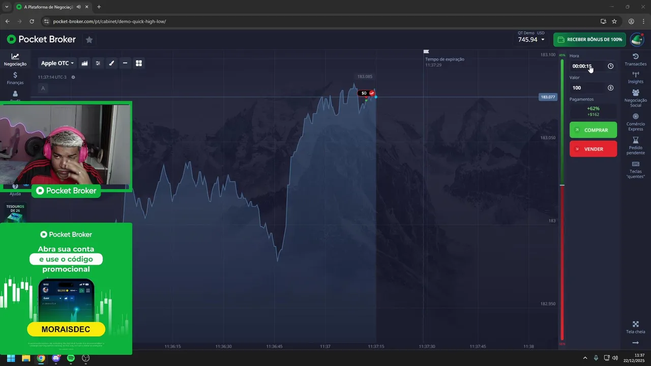Open Pedido pendente panel
Viewport: 651px width, 366px height.
(635, 146)
